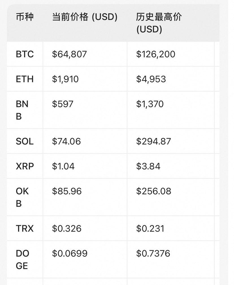Click ETH all-time high $4,953
This screenshot has height=285, width=234.
151,79
